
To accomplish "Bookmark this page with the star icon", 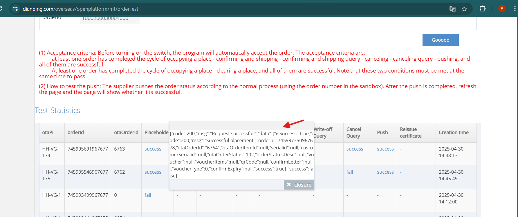I will click(x=464, y=9).
